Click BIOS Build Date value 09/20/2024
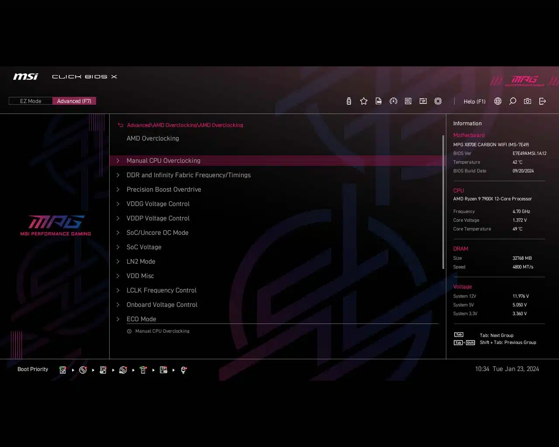Viewport: 559px width, 447px height. click(x=523, y=171)
